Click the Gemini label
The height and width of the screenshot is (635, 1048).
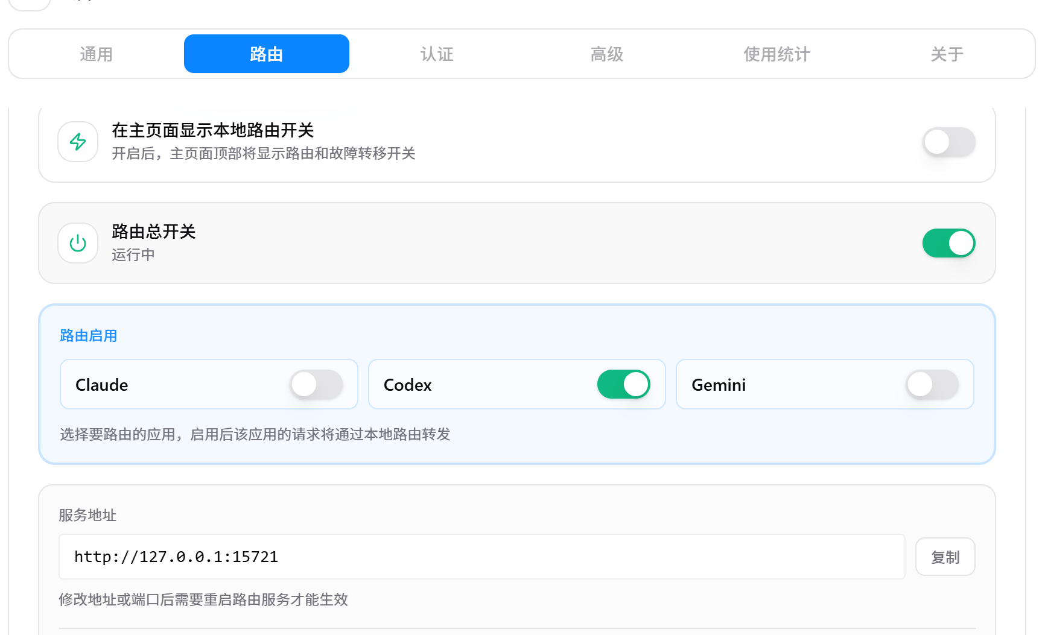click(719, 385)
